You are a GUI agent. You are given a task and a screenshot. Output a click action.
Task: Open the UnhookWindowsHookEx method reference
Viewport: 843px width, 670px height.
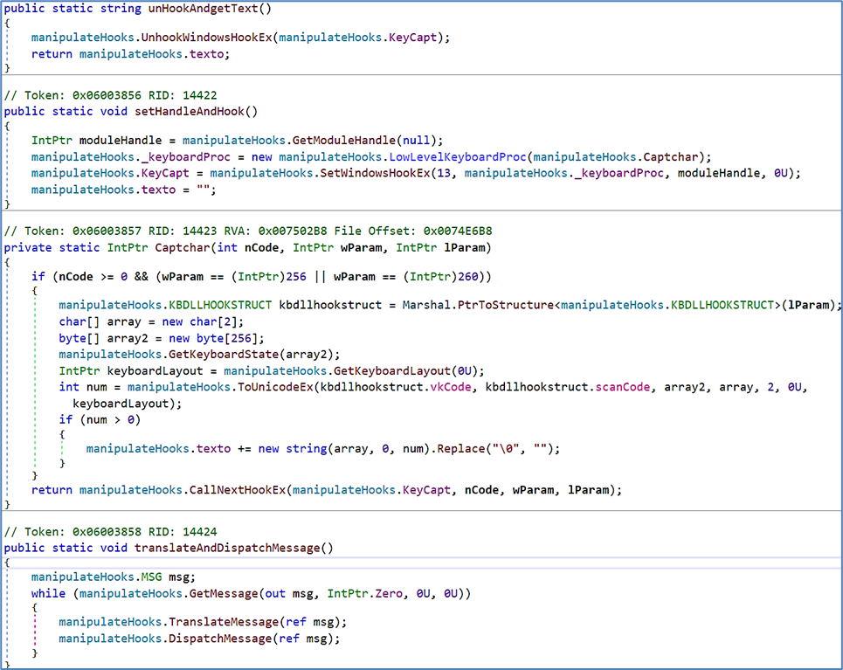(x=205, y=38)
